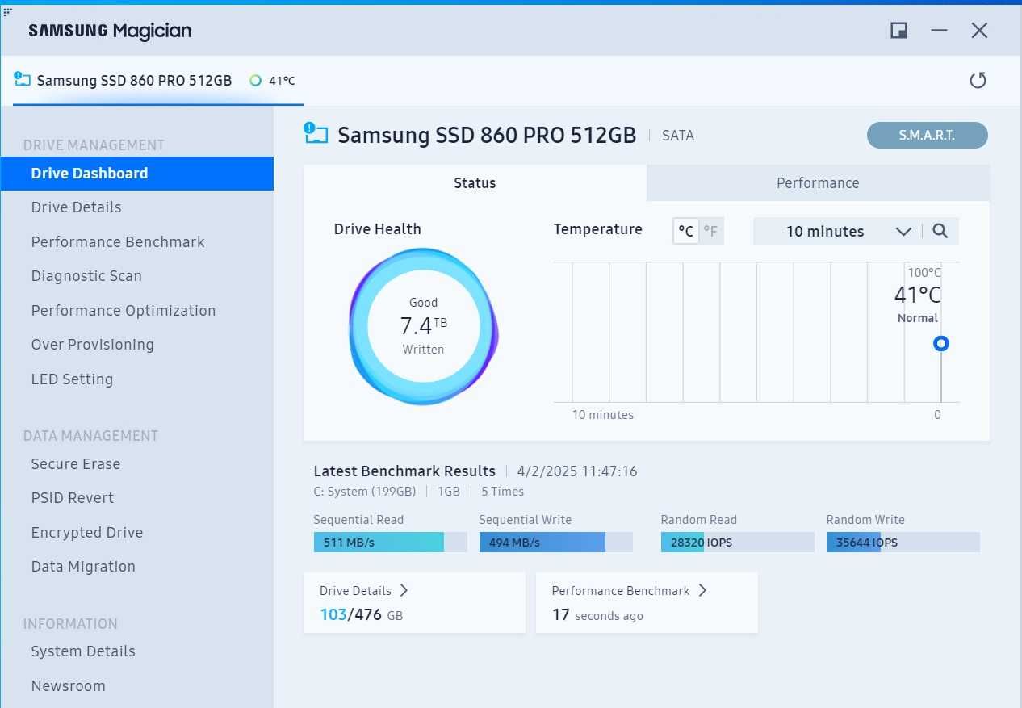Click the 103/476 GB Drive Details card
The image size is (1022, 708).
(x=414, y=603)
